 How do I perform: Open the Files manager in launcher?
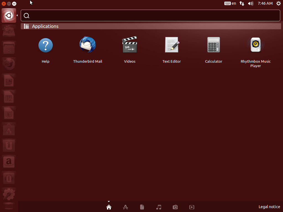click(9, 47)
